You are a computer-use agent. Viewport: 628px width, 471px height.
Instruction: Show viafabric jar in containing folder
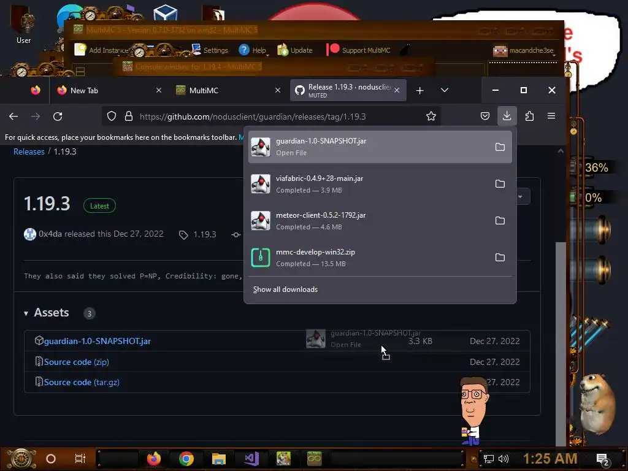500,184
